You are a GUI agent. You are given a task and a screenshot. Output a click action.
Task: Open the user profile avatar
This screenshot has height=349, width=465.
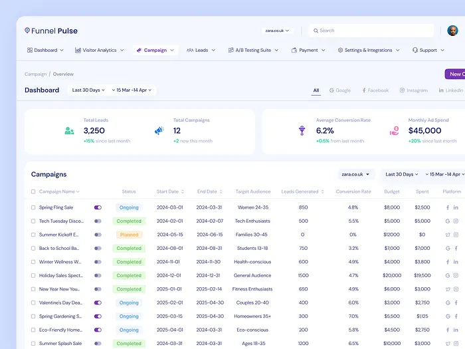click(452, 31)
